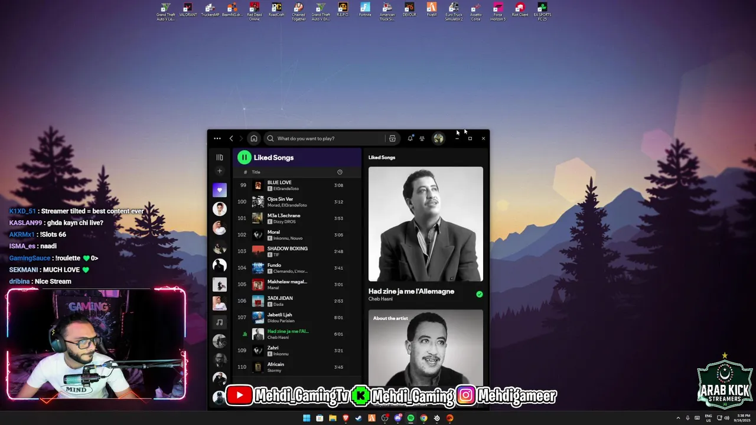Go forward with the right arrow in Spotify
This screenshot has width=756, height=425.
[x=241, y=139]
